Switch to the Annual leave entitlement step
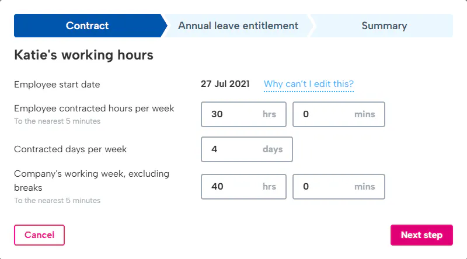467x259 pixels. click(238, 26)
